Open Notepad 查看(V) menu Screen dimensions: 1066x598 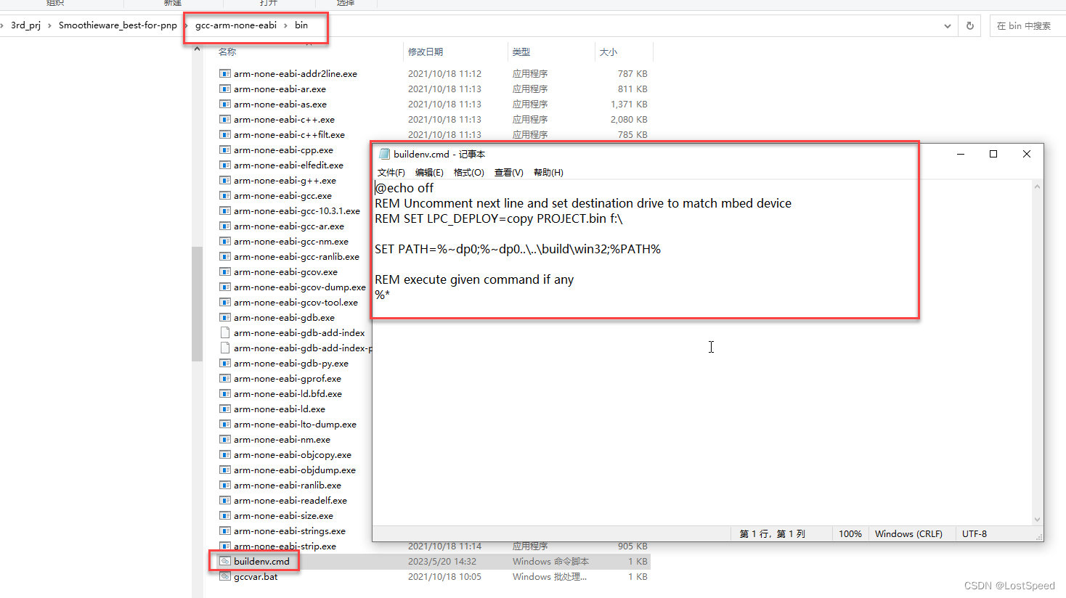click(x=508, y=172)
